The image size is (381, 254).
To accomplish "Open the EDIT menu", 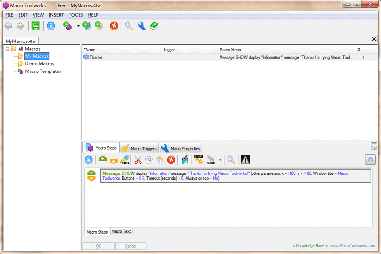I will (x=23, y=15).
